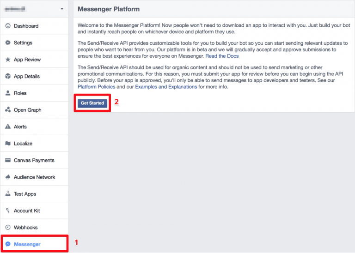Image resolution: width=355 pixels, height=253 pixels.
Task: Open the Read the Docs link
Action: tap(222, 56)
